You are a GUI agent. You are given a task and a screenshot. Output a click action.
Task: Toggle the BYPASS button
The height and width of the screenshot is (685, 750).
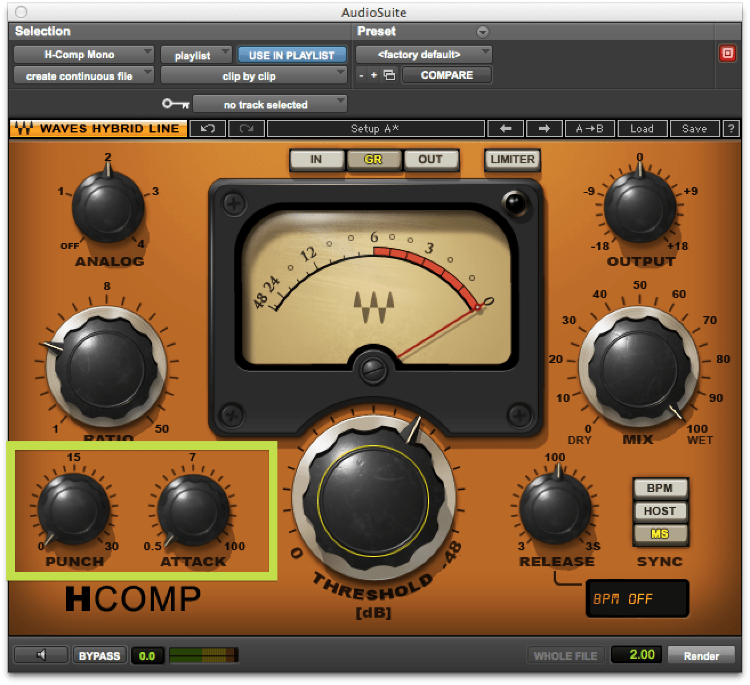99,655
